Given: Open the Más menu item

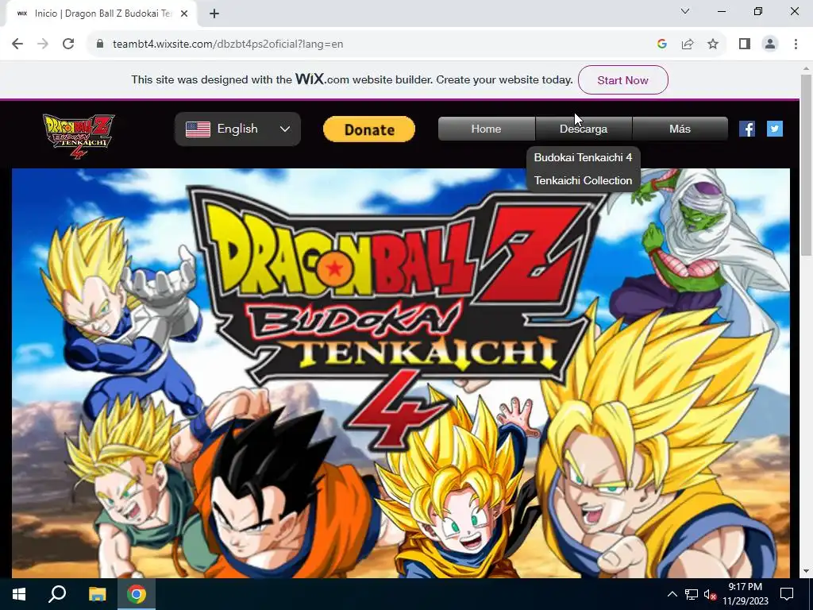Looking at the screenshot, I should point(680,129).
